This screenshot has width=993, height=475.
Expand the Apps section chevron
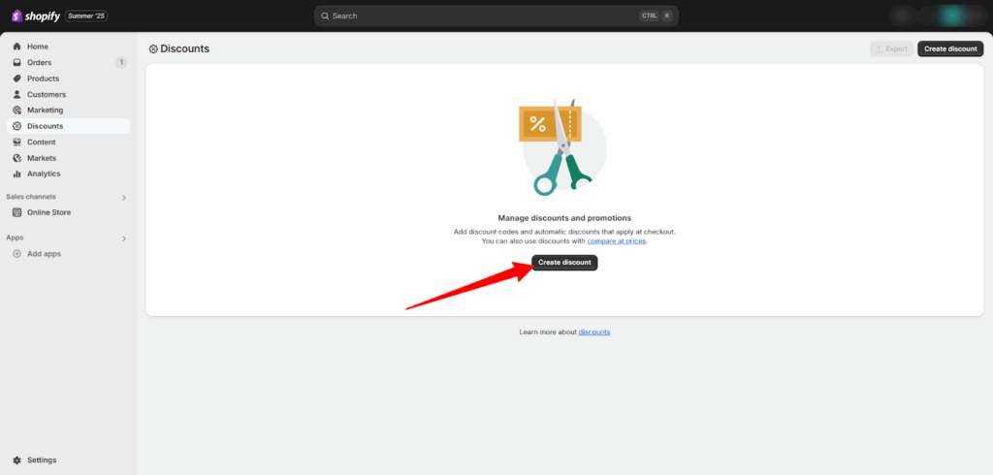[123, 237]
